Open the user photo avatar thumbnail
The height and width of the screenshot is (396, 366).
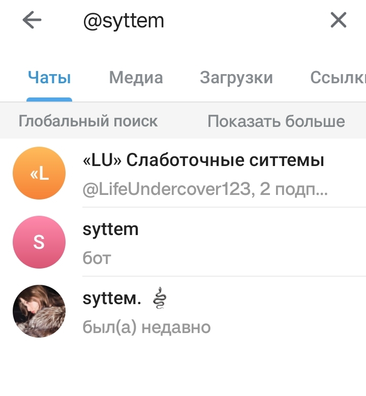[x=39, y=311]
